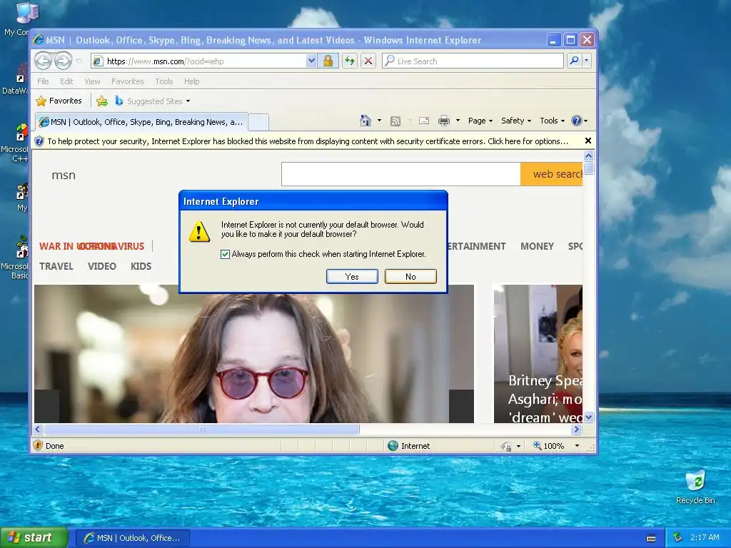Click the system tray network icon

(x=678, y=537)
